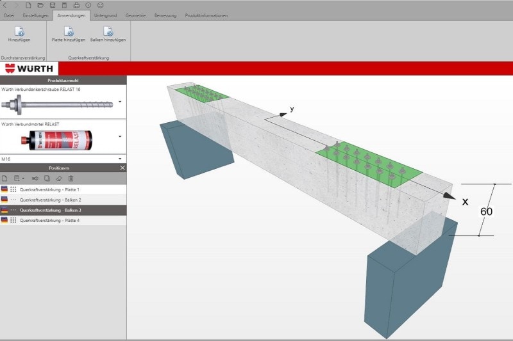
Task: Click the forward arrow in the title bar
Action: click(x=16, y=5)
